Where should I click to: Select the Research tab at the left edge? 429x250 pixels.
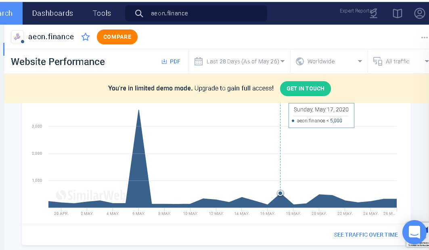click(10, 13)
